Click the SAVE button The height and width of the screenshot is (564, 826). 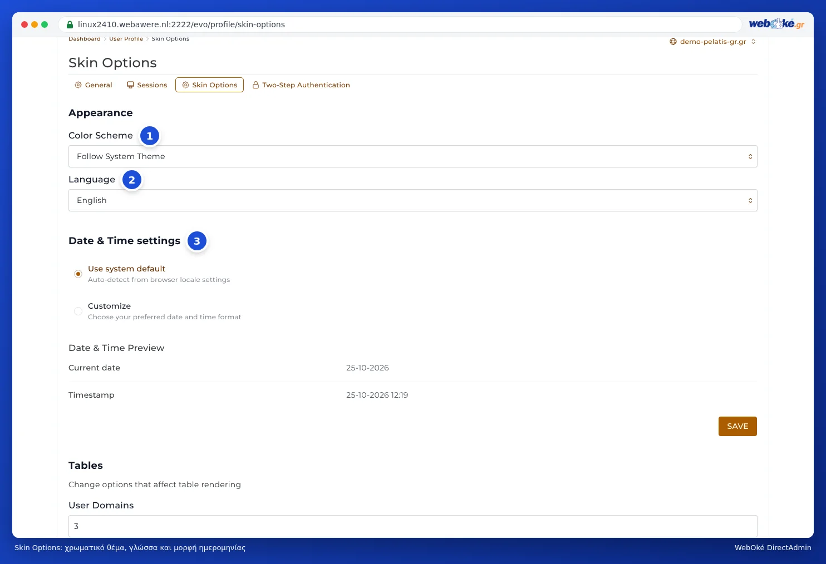[737, 426]
